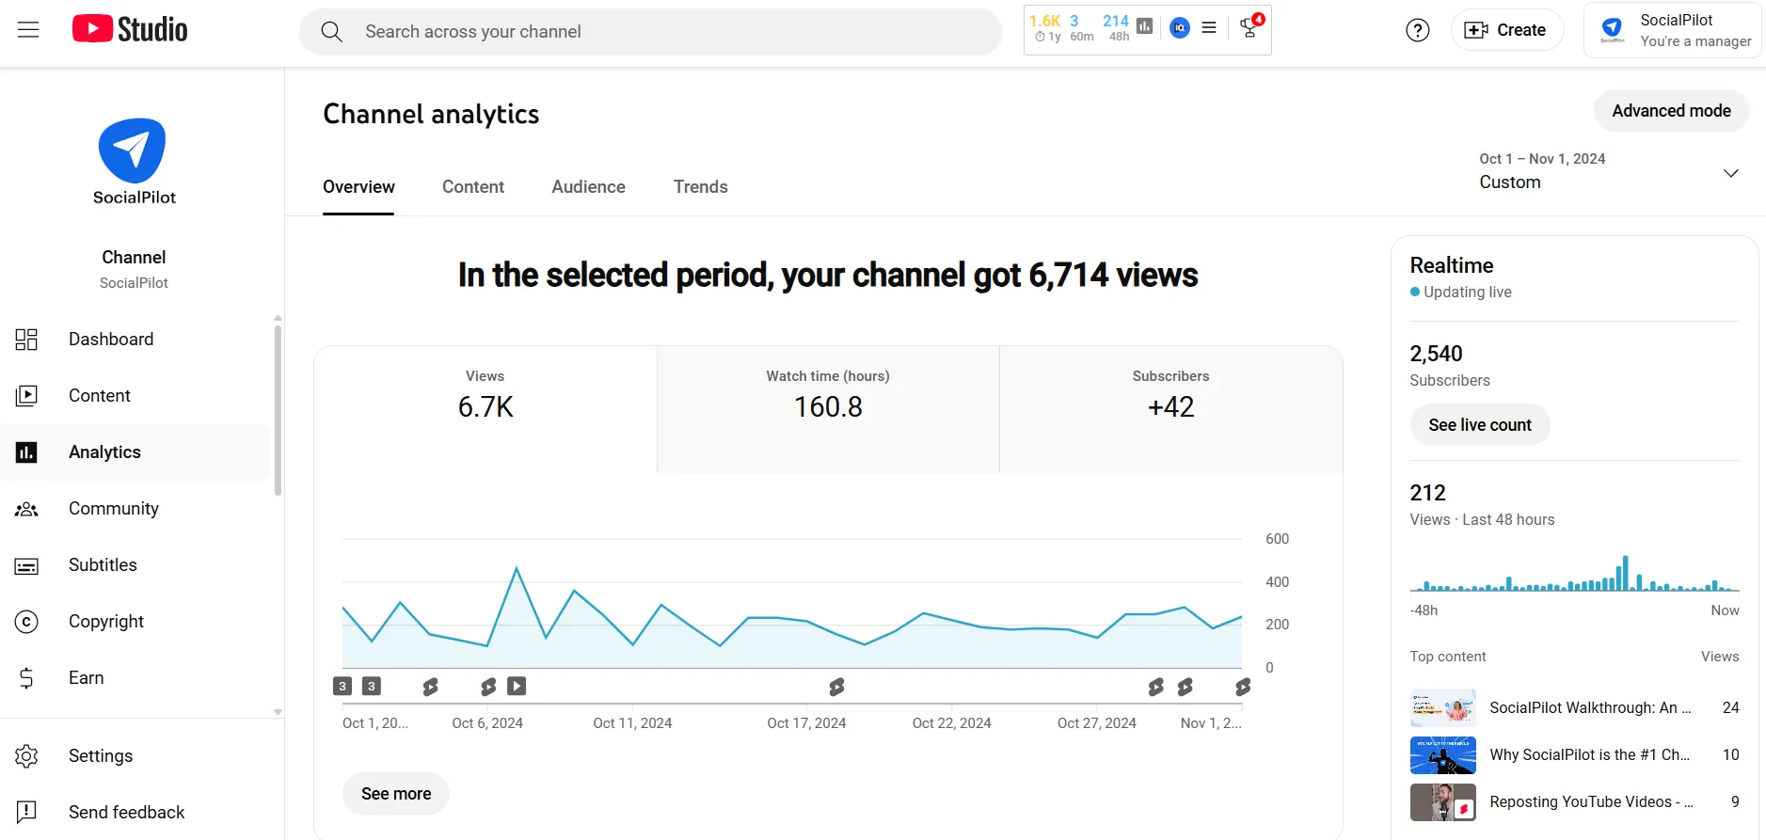Screen dimensions: 1766x840
Task: Select the Watch time (hours) metric card
Action: pos(828,409)
